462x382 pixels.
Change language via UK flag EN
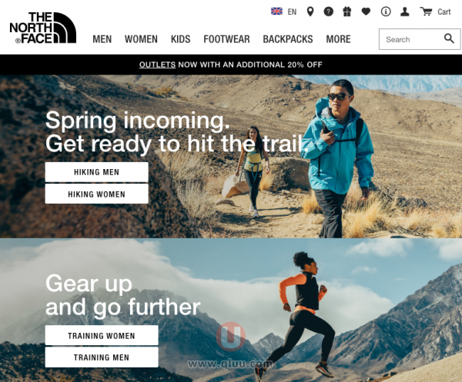(x=283, y=12)
